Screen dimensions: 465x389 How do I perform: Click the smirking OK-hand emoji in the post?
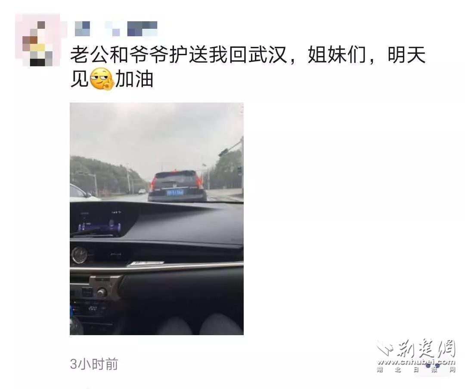pyautogui.click(x=102, y=79)
